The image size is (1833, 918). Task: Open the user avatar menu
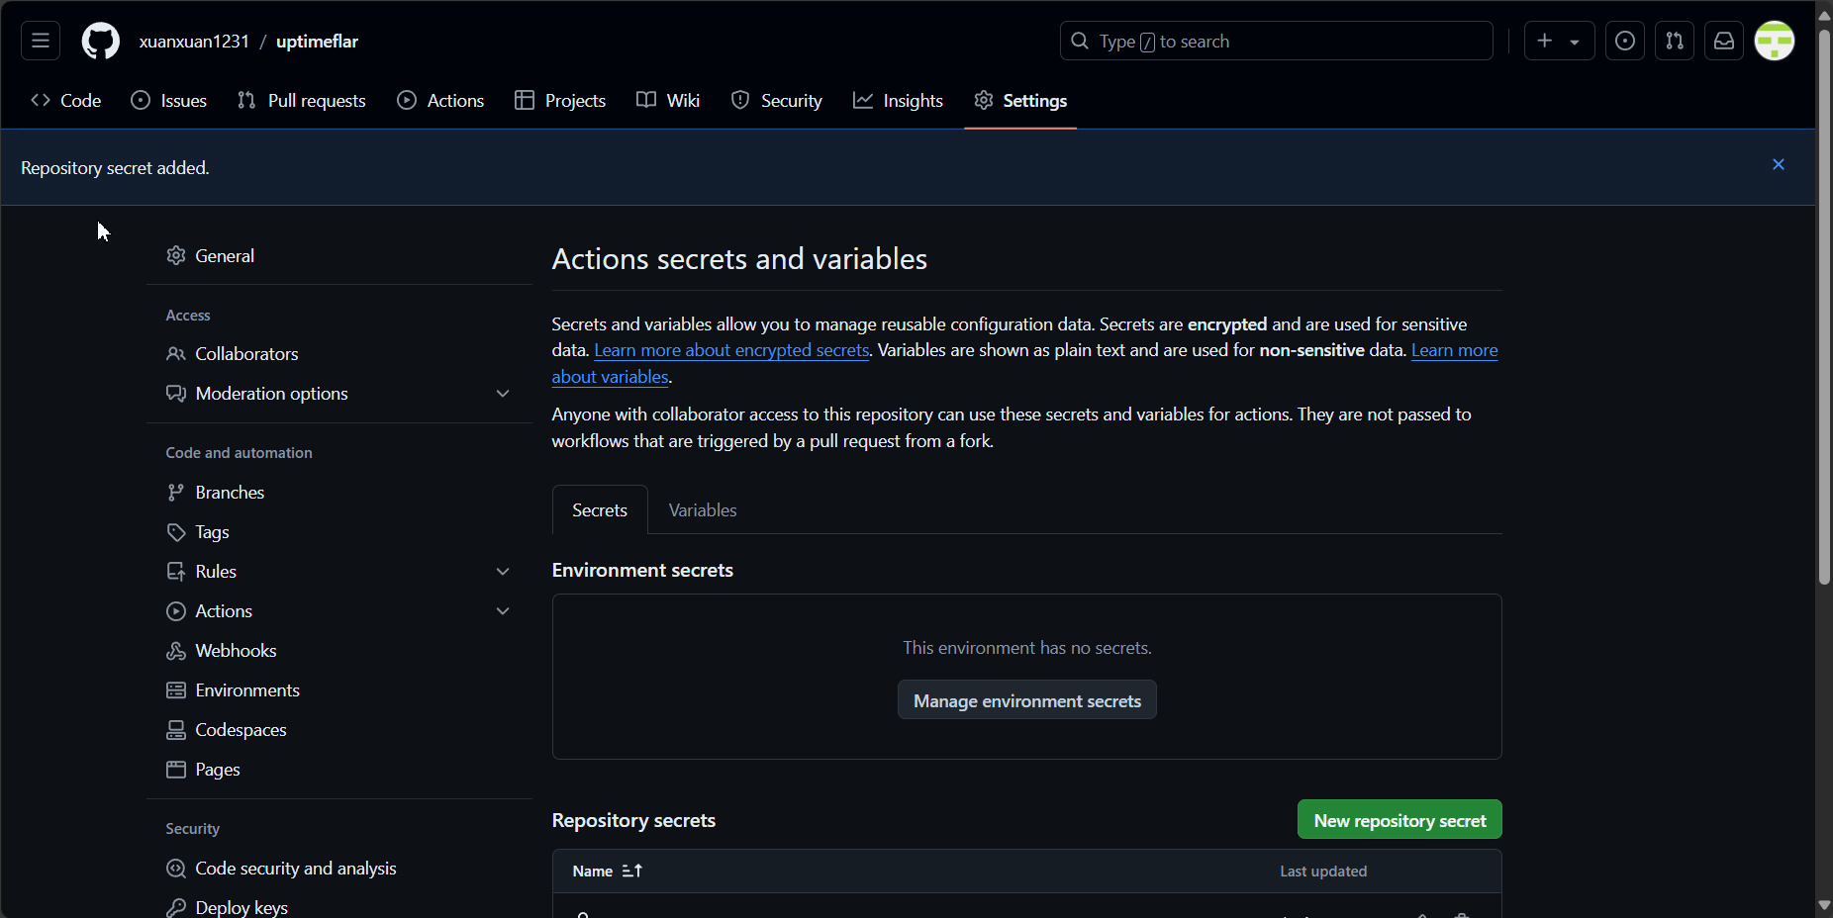[1775, 41]
